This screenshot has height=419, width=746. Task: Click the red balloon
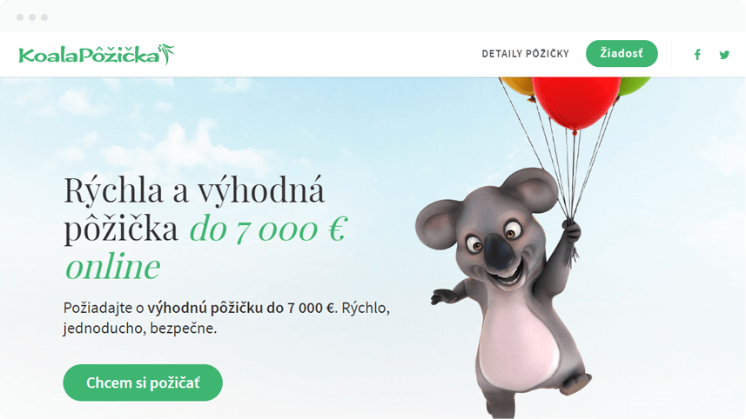[x=576, y=102]
